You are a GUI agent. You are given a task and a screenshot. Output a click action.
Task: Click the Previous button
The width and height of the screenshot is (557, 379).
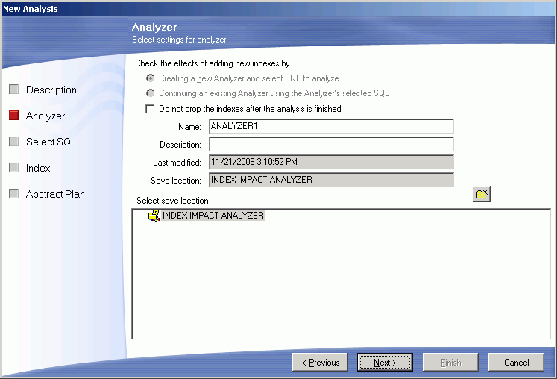point(320,363)
